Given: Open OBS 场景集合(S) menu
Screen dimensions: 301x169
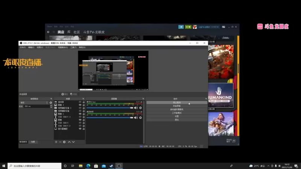Looking at the screenshot, I should click(63, 47).
